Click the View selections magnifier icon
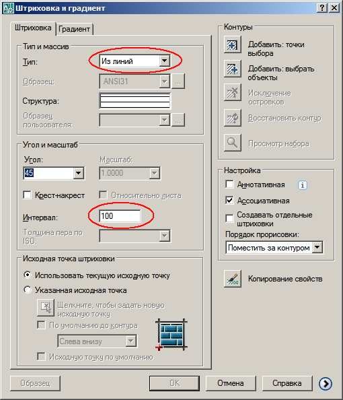This screenshot has width=343, height=400. click(x=232, y=142)
